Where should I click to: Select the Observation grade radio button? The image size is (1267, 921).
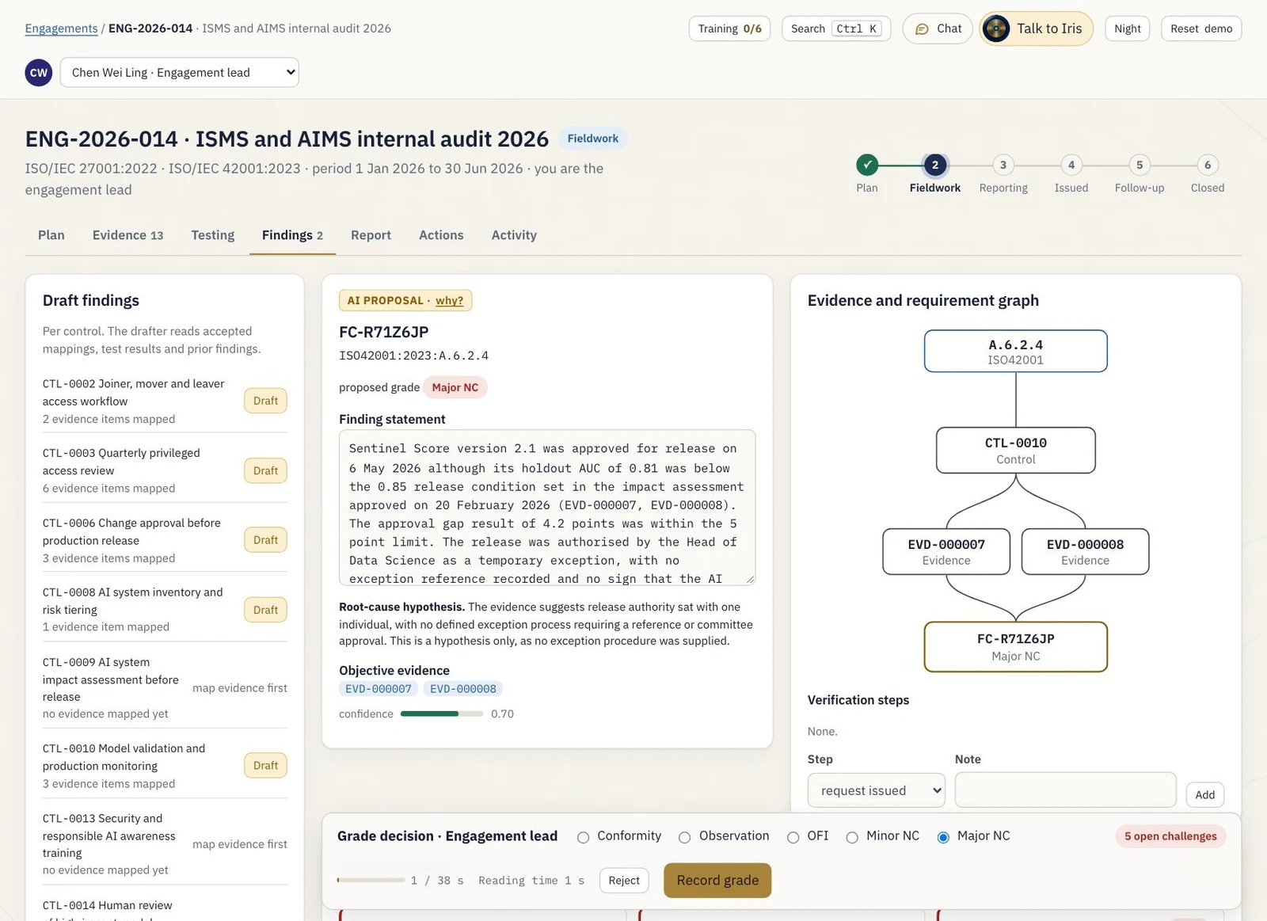[x=685, y=837]
